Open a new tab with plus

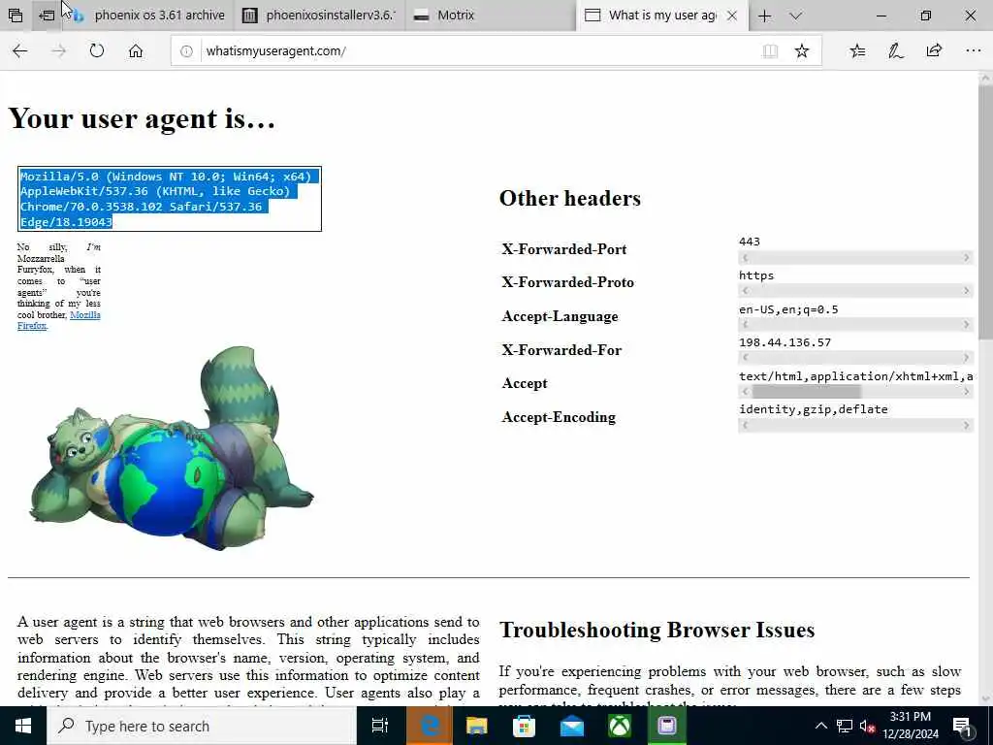[764, 16]
